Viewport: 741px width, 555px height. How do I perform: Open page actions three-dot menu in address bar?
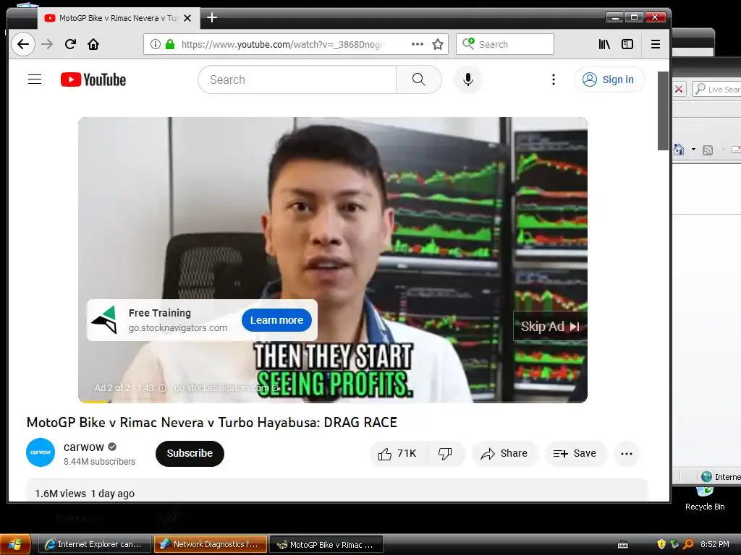[x=418, y=44]
